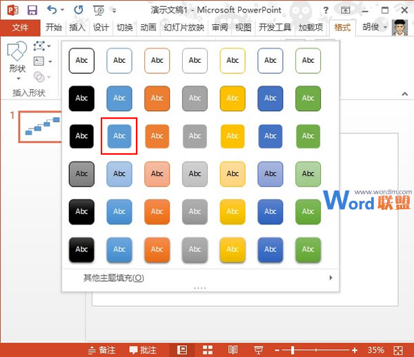
Task: Open the 开发工具 ribbon tab
Action: coord(275,28)
